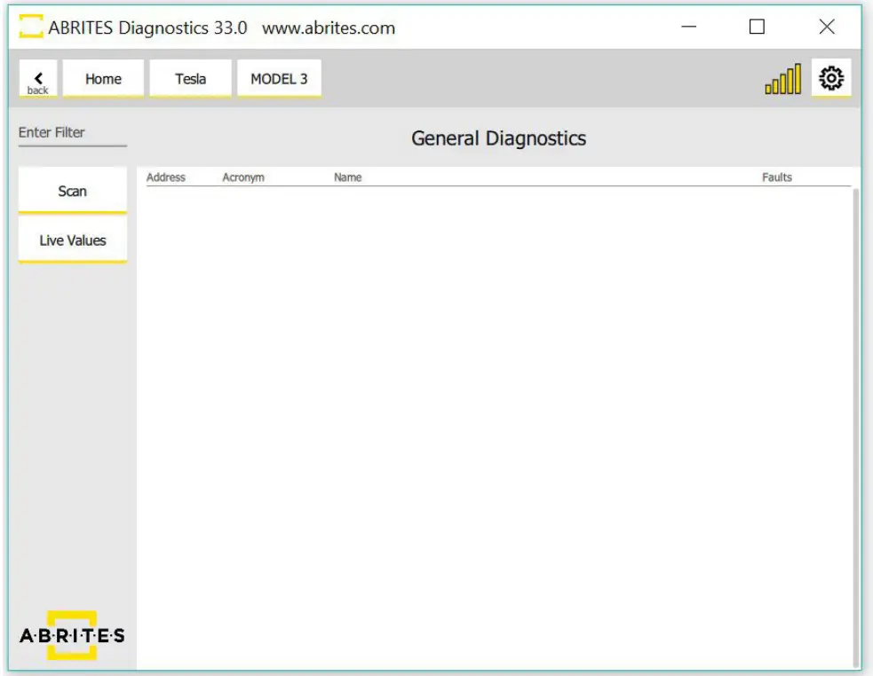Click the back arrow navigation icon
873x676 pixels.
tap(37, 78)
